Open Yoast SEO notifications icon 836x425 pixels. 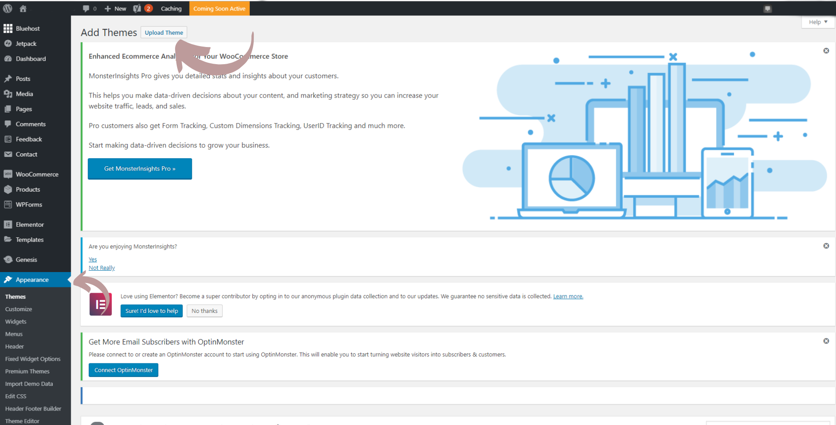click(x=137, y=8)
